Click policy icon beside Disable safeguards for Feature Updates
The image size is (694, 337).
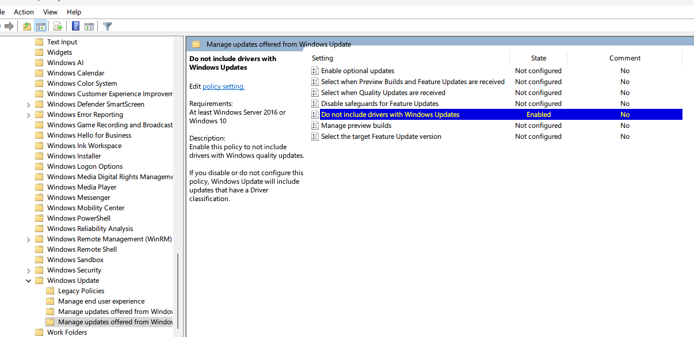tap(315, 104)
